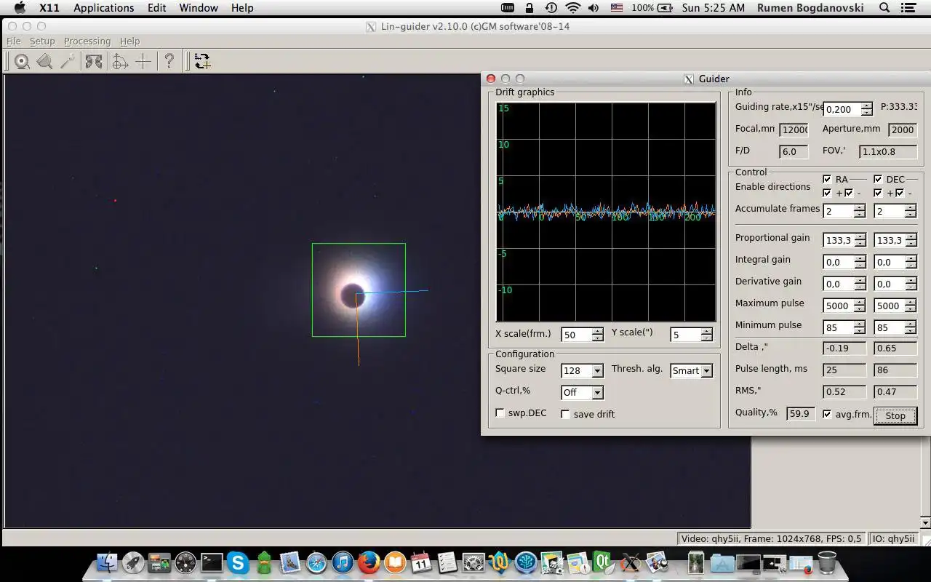Click the webcam camera settings toolbar icon

click(22, 62)
